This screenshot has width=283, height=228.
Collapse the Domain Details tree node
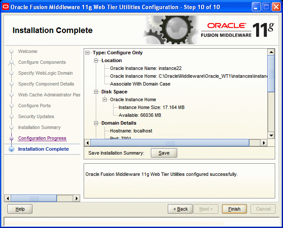coord(96,123)
